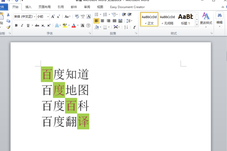Clear formatting with the eraser icon
Screen dimensions: 227x151
77,17
